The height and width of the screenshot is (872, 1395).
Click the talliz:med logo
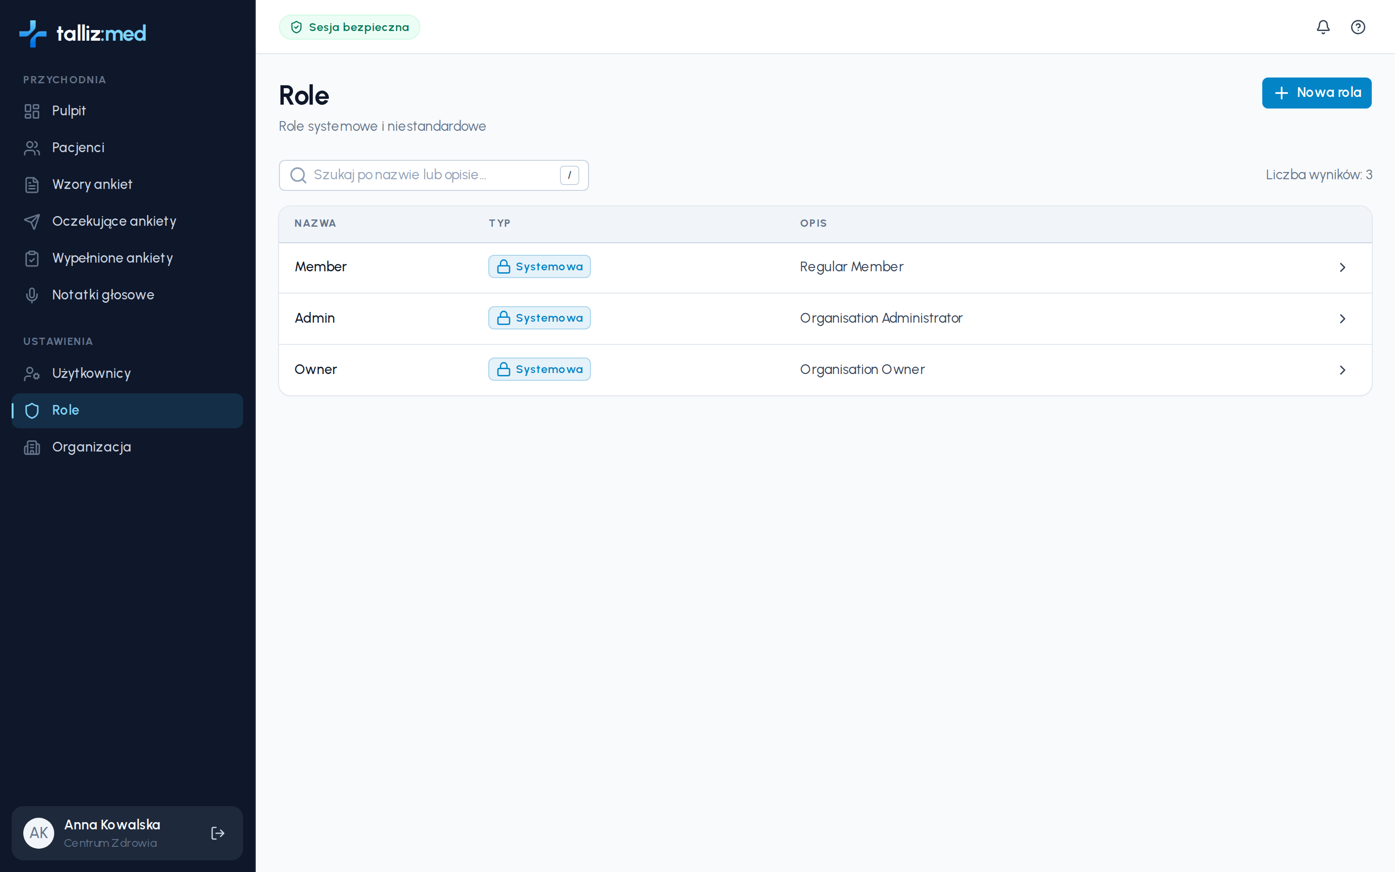82,33
